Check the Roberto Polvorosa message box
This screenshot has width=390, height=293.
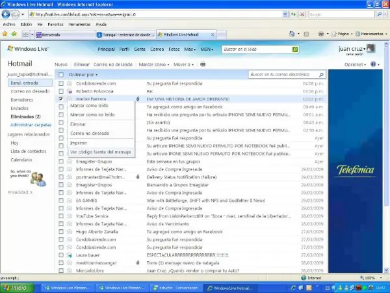tap(61, 91)
